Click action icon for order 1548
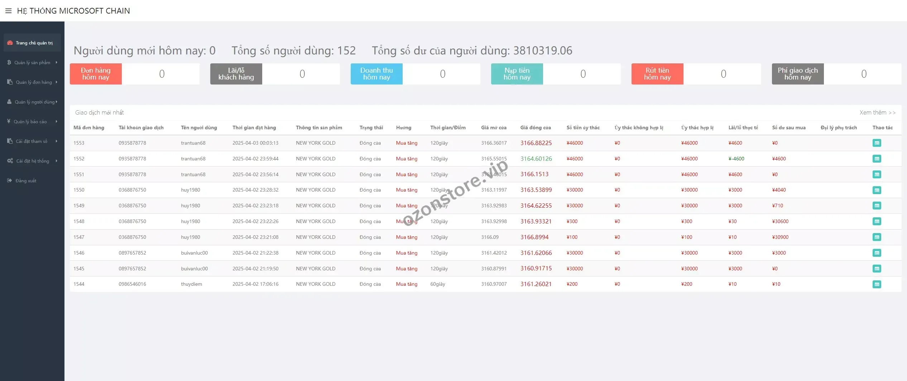Image resolution: width=907 pixels, height=381 pixels. pos(877,221)
